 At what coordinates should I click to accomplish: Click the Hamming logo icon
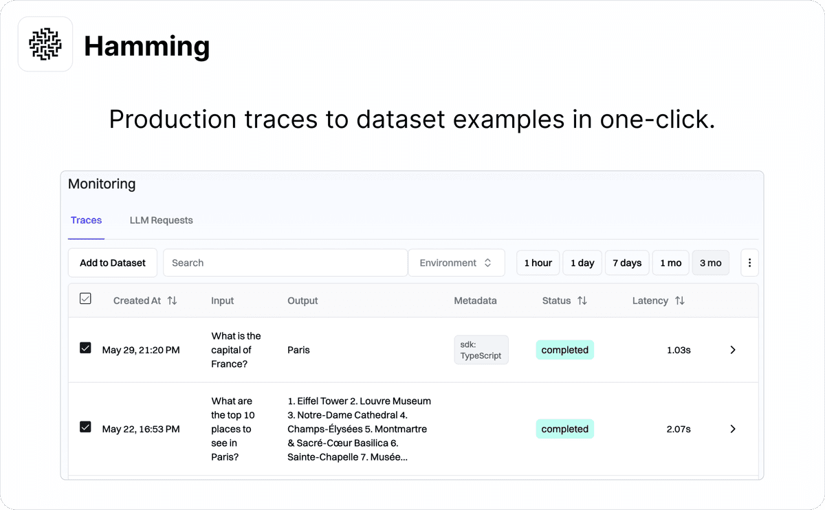click(x=45, y=43)
